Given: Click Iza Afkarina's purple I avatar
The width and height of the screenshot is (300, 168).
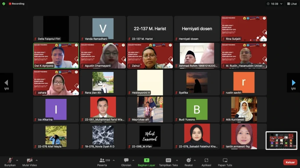Looking at the screenshot, I should 56,109.
